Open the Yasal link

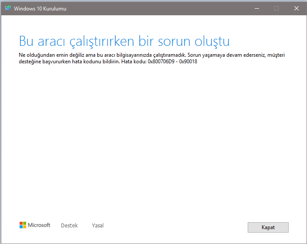pos(98,226)
